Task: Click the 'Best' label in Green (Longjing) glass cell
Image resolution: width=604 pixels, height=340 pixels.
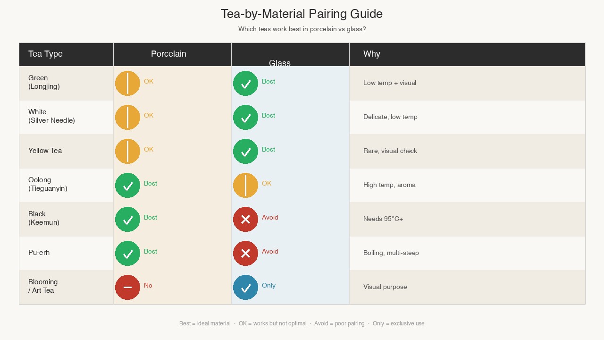Action: click(x=268, y=82)
